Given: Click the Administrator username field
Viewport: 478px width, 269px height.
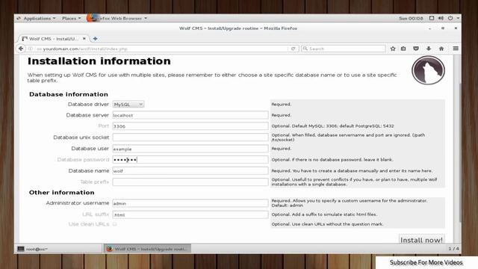Looking at the screenshot, I should click(x=190, y=203).
